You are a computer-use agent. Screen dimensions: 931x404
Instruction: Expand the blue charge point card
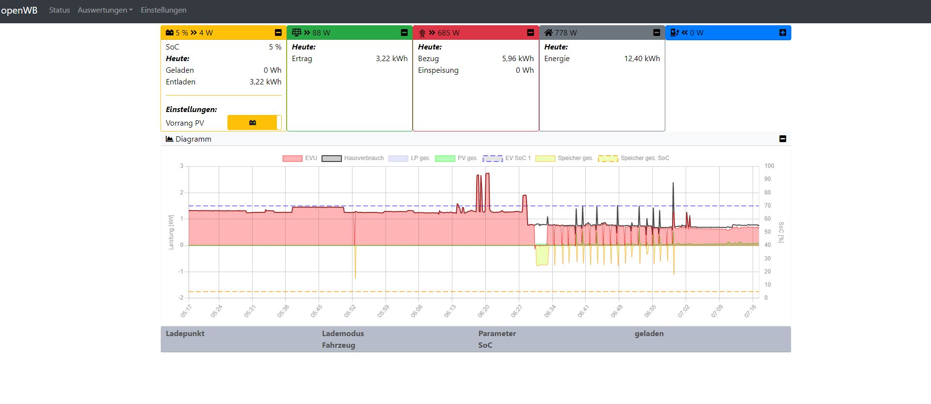(782, 32)
